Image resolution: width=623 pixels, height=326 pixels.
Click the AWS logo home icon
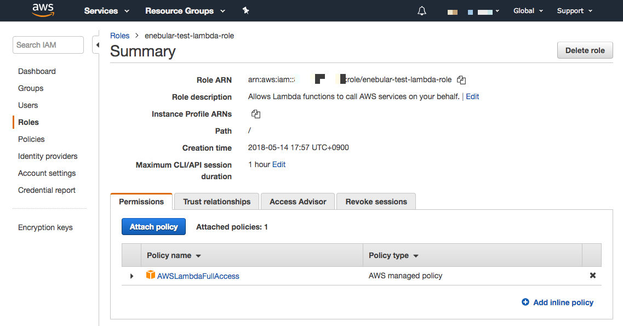click(43, 10)
